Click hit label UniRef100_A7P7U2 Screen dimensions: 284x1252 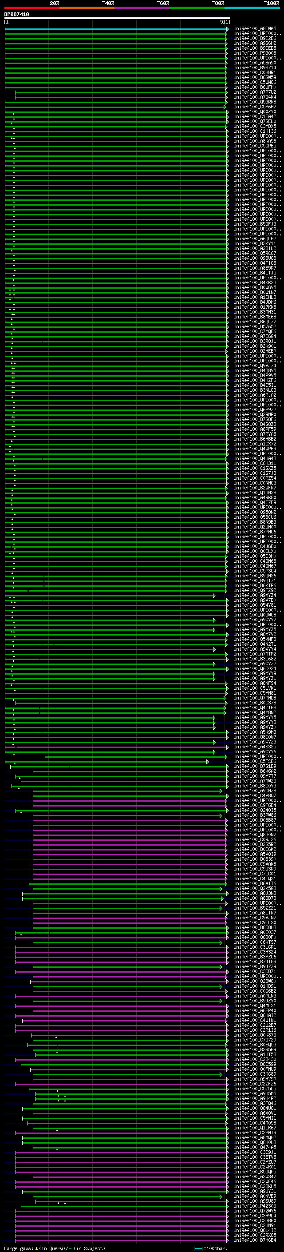click(x=255, y=92)
